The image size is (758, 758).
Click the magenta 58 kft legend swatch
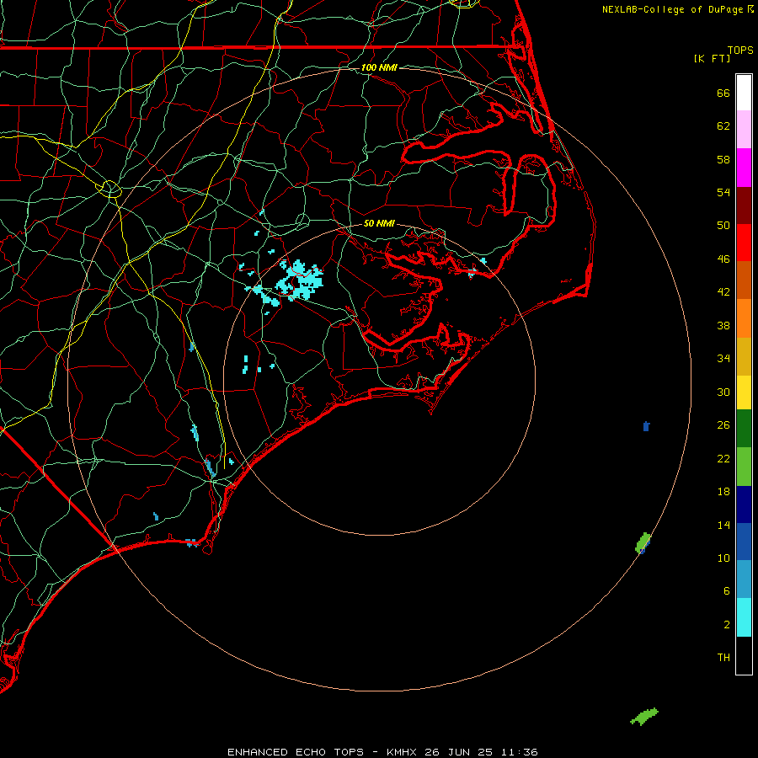pos(744,168)
